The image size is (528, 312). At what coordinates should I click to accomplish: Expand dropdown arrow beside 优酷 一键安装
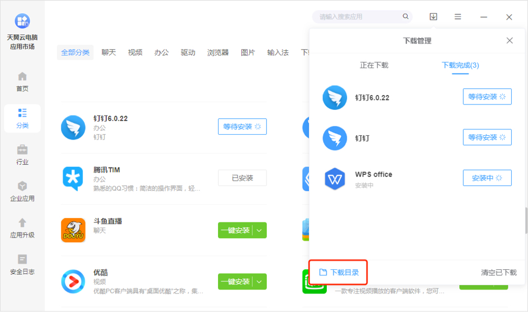coord(259,281)
